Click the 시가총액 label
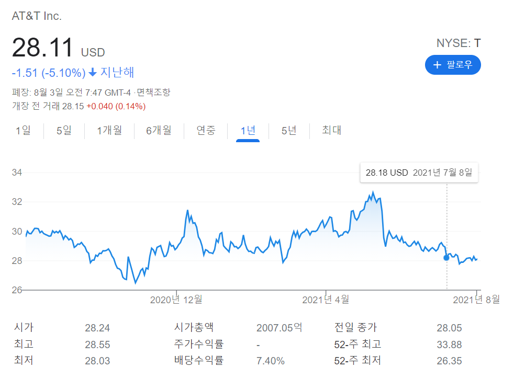 [194, 327]
